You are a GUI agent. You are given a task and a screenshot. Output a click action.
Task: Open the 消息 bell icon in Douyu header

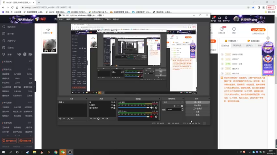pyautogui.click(x=220, y=18)
